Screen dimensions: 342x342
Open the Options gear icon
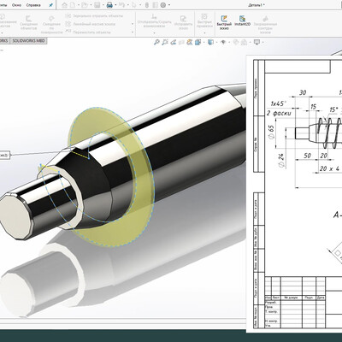point(162,5)
